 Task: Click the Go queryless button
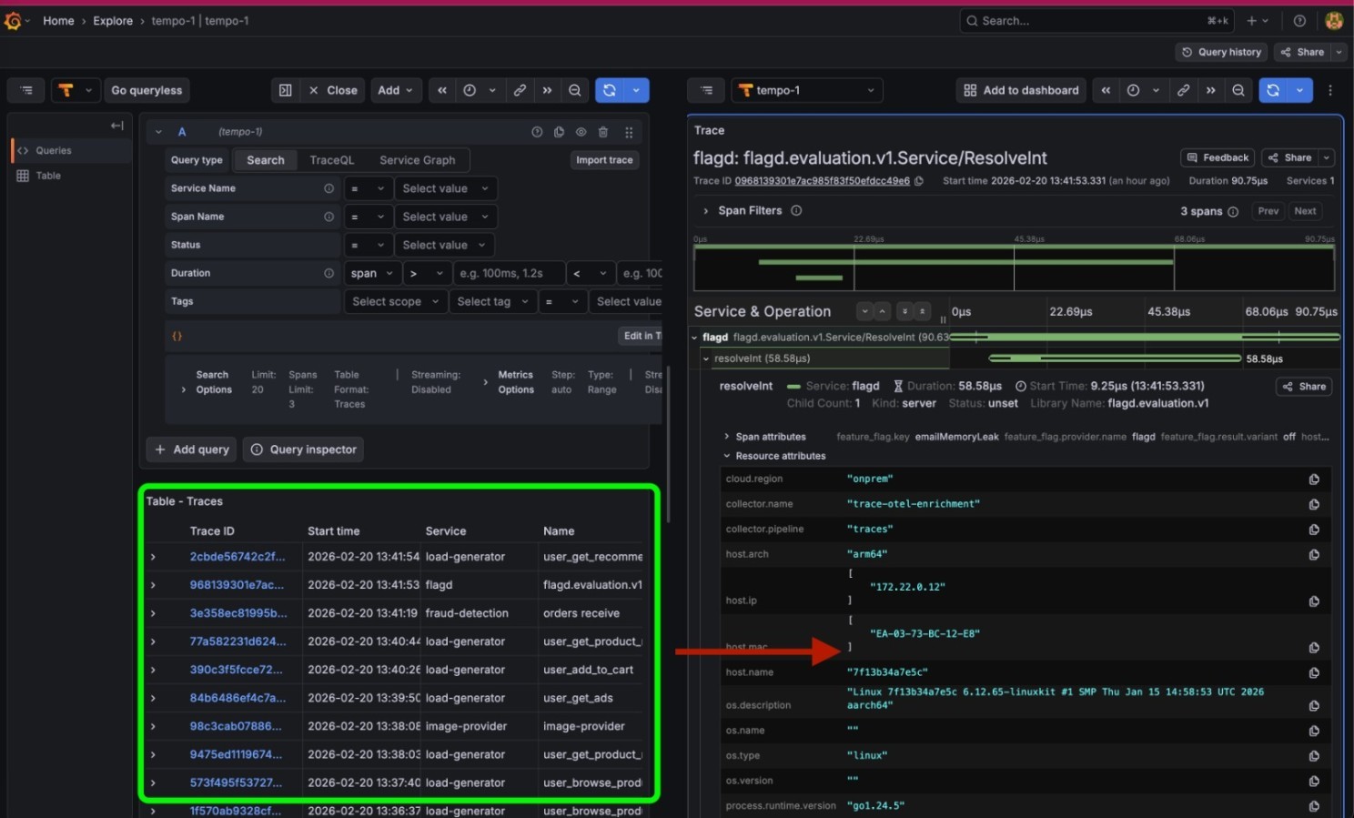147,90
